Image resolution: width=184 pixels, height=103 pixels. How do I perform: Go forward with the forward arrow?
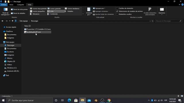coord(7,21)
